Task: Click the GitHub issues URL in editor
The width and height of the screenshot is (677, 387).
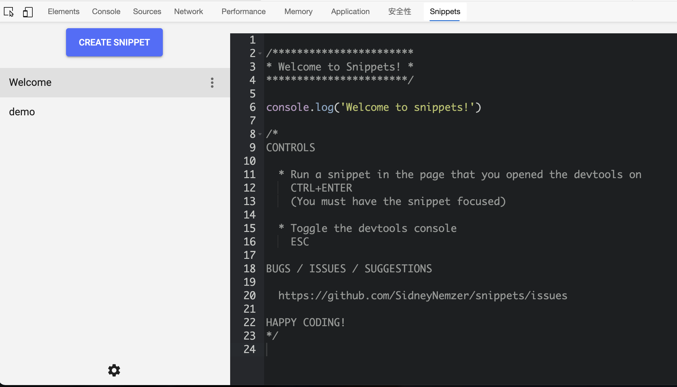Action: tap(422, 295)
